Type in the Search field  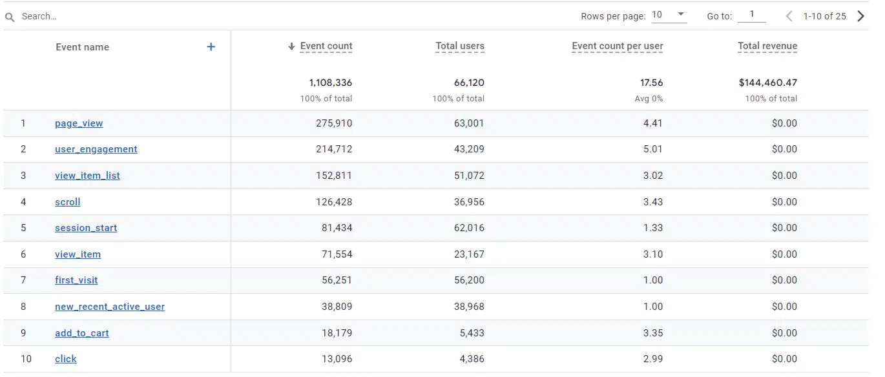coord(129,16)
